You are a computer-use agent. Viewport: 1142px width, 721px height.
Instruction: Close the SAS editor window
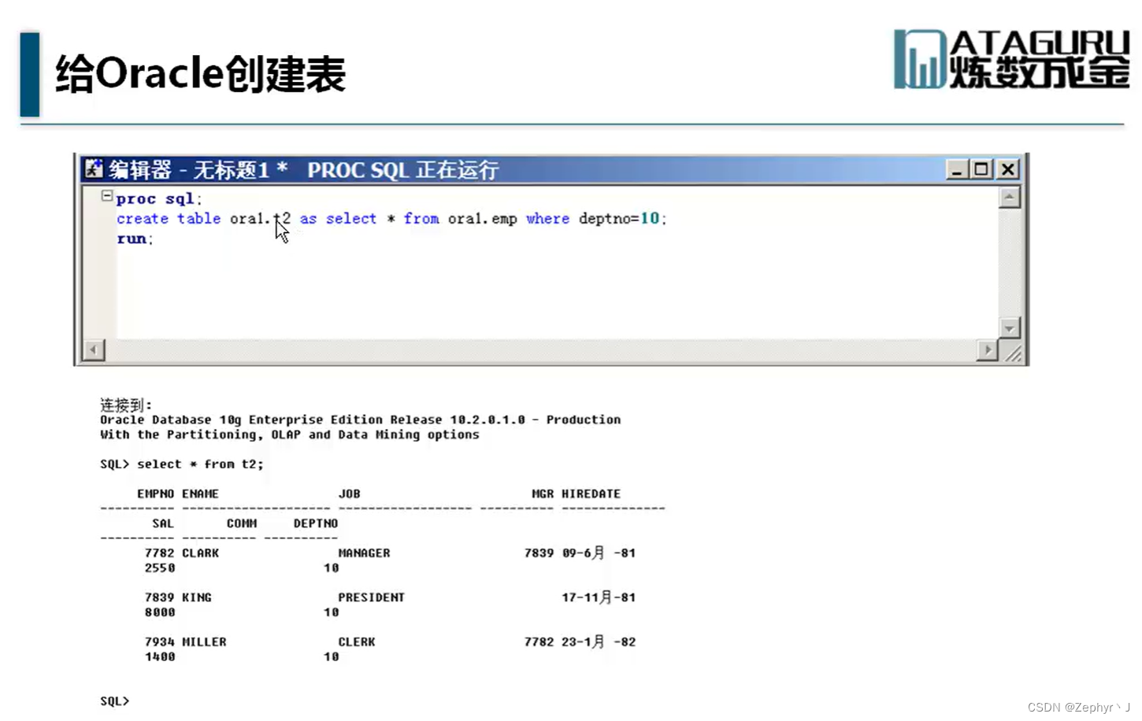[x=1007, y=169]
